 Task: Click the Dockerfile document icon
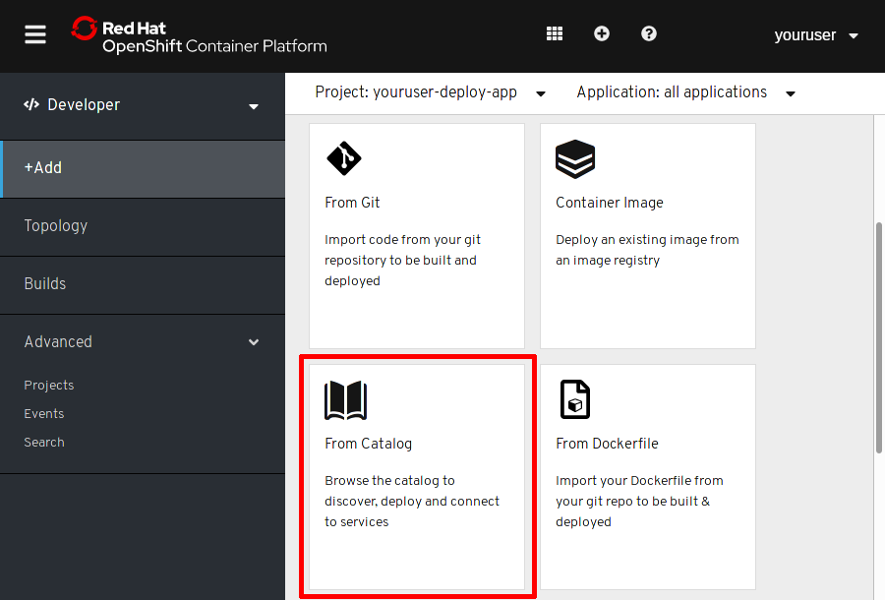[574, 399]
